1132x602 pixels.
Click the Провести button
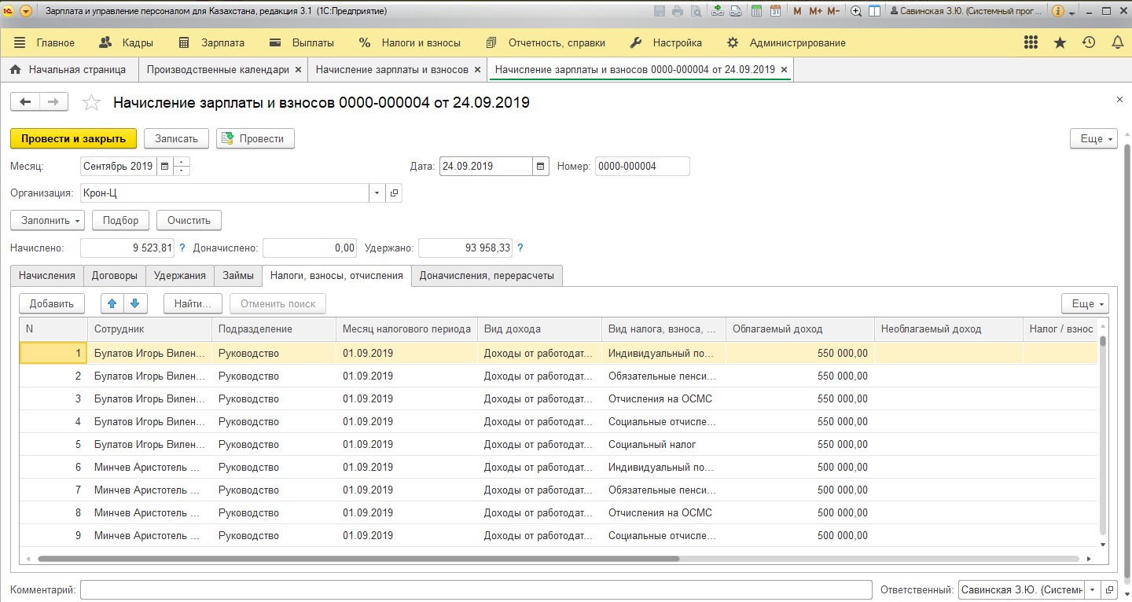coord(255,138)
